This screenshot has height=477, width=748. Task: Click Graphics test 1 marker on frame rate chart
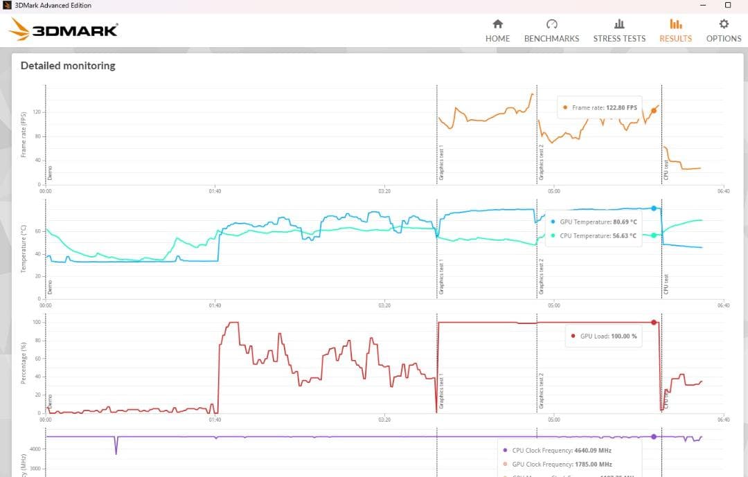pos(441,164)
